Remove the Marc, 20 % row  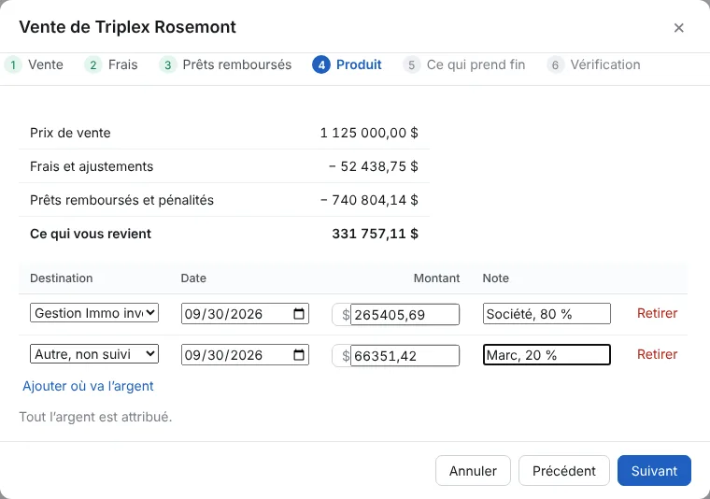point(657,354)
